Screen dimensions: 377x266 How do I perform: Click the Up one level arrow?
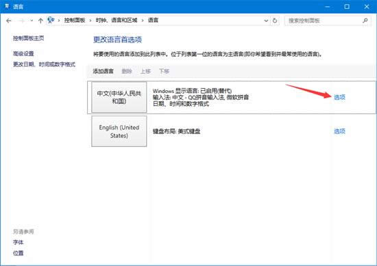point(40,21)
